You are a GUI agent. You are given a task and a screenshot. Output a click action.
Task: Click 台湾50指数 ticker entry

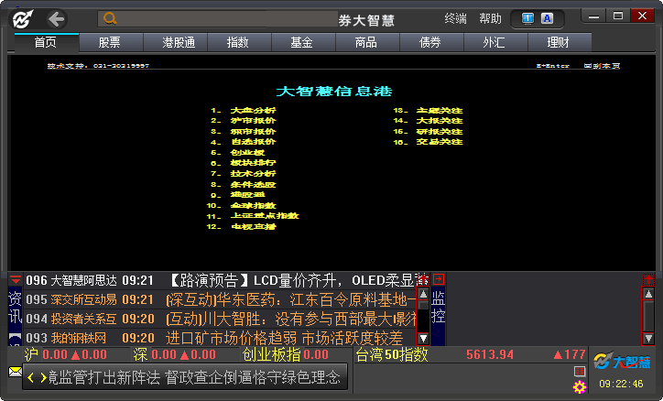point(471,354)
